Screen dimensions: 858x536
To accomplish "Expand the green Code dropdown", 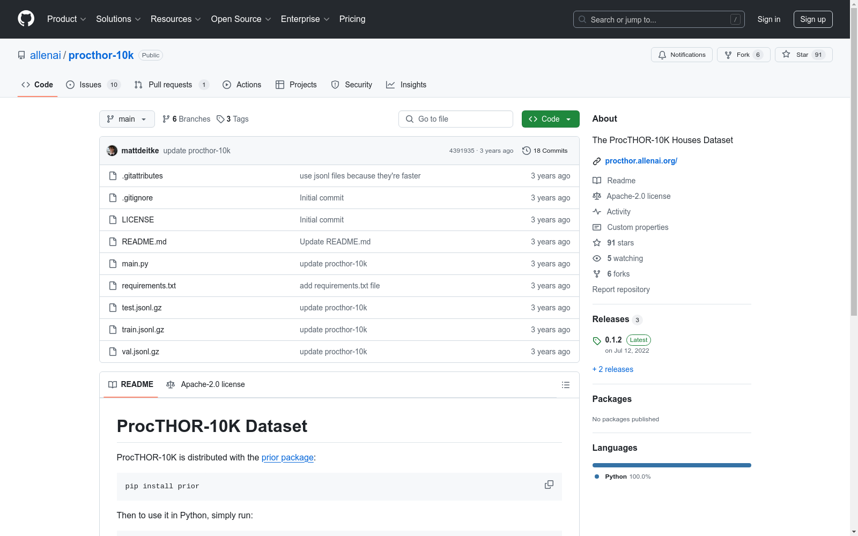I will 550,119.
